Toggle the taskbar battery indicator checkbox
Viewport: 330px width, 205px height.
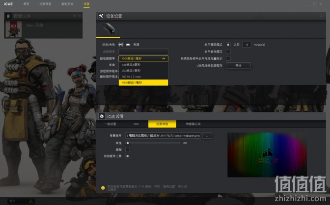point(228,58)
